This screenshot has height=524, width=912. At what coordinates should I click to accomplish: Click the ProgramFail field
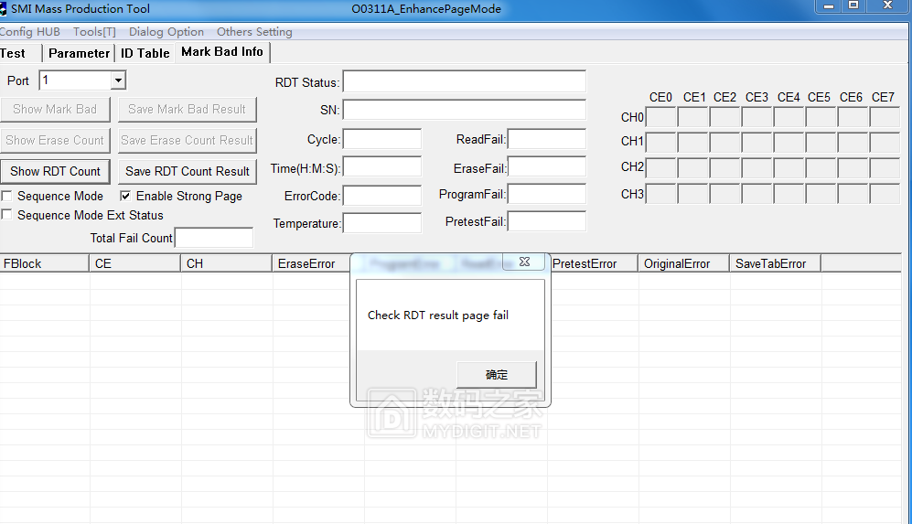click(547, 194)
